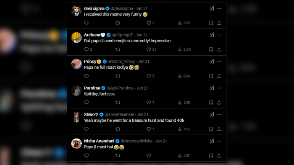This screenshot has width=294, height=165.
Task: Open desi sigma's profile avatar
Action: [76, 11]
